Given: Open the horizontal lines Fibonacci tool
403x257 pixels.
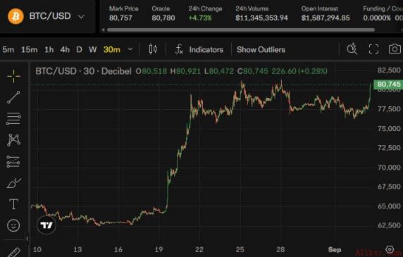Looking at the screenshot, I should (13, 118).
